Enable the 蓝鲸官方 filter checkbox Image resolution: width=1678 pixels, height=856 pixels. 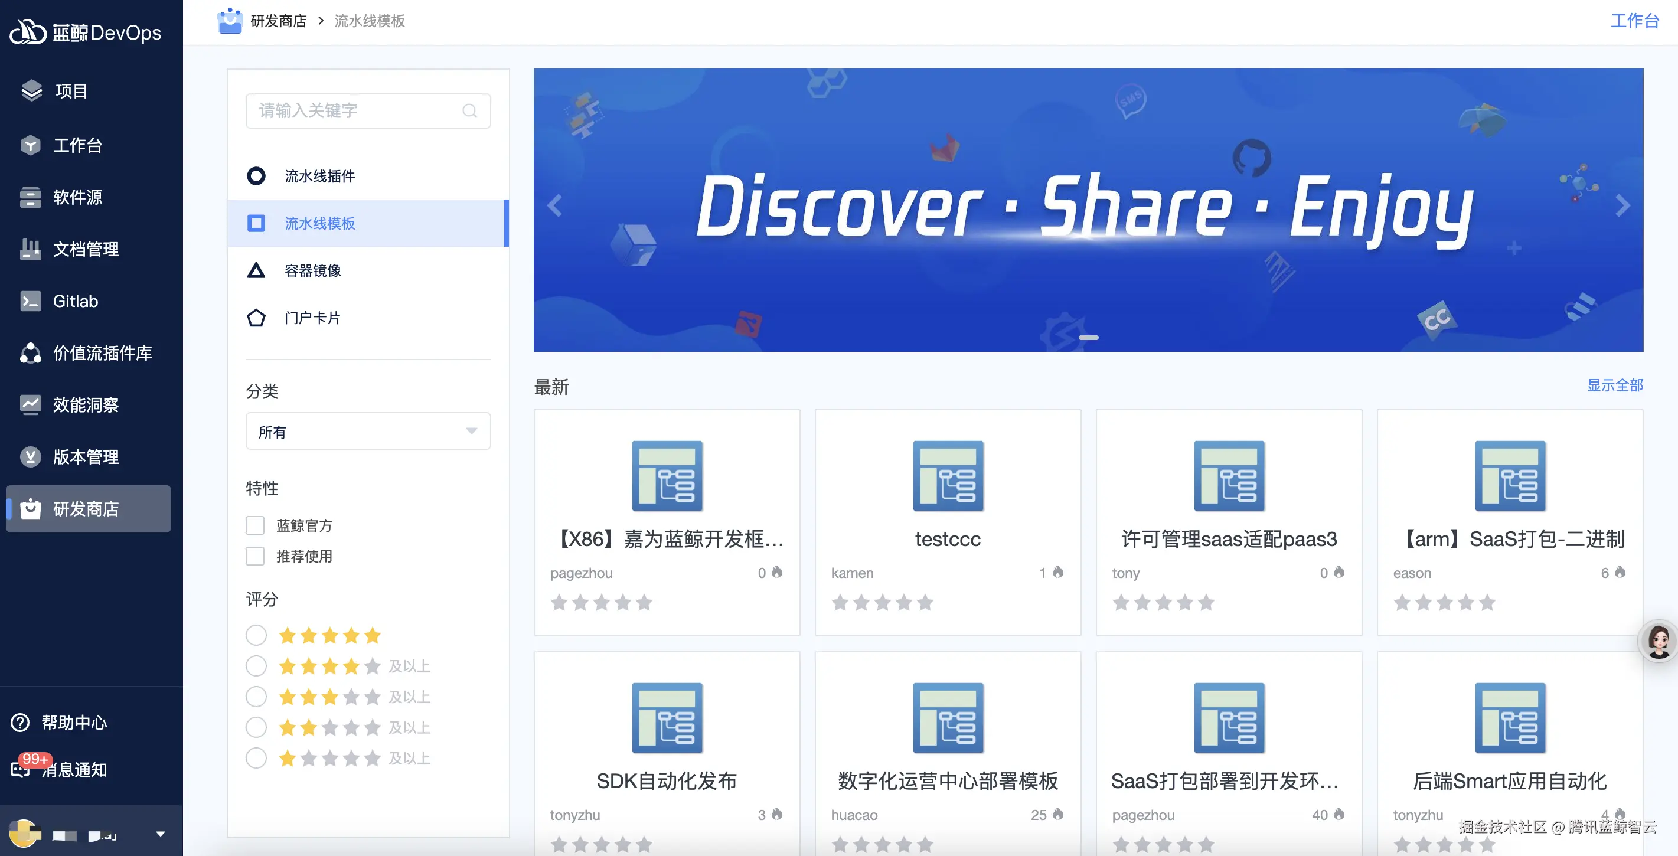click(255, 525)
